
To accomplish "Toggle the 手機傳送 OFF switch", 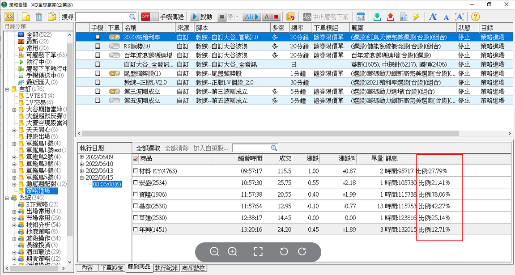I will [149, 17].
